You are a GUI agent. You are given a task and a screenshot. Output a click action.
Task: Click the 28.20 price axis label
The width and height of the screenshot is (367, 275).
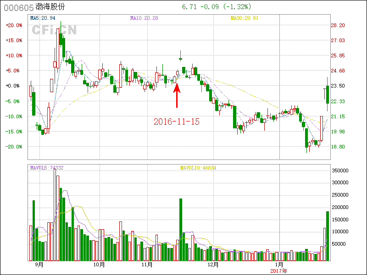point(338,26)
